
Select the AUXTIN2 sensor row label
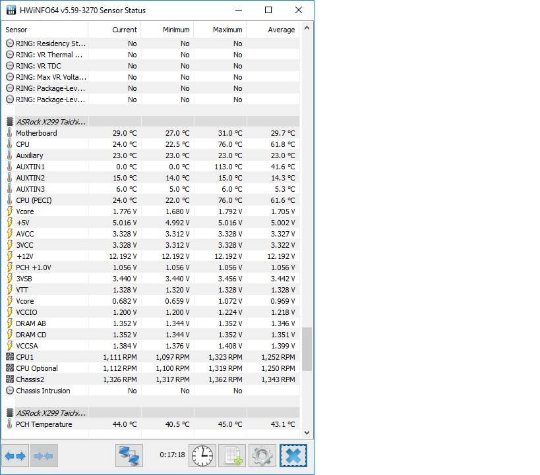coord(30,178)
